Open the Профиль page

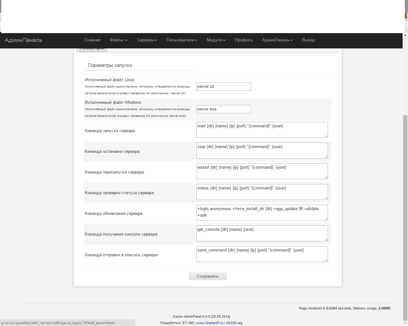tap(244, 40)
